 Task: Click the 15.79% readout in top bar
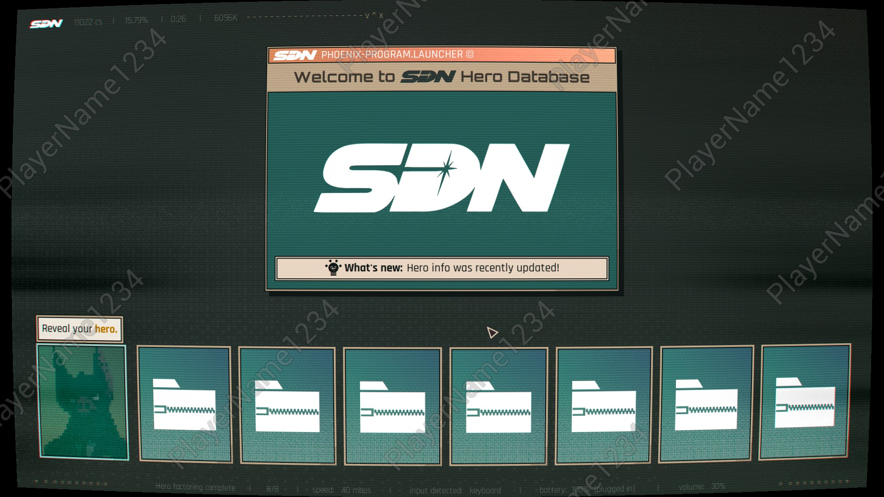(x=136, y=20)
